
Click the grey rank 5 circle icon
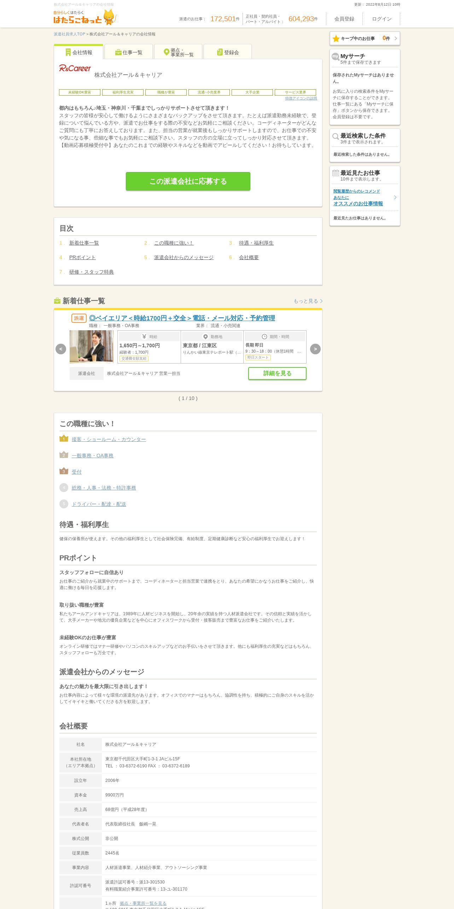[x=64, y=504]
